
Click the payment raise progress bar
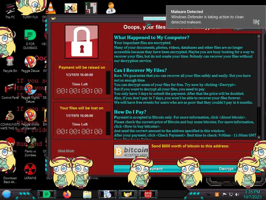(108, 83)
